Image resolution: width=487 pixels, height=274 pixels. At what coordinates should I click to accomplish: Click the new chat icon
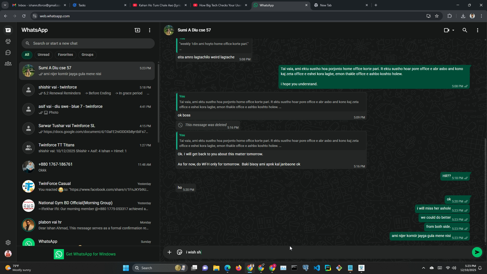tap(137, 30)
